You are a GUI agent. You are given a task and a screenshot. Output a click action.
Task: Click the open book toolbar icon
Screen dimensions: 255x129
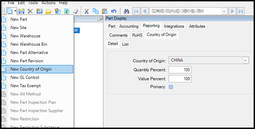coord(39,11)
